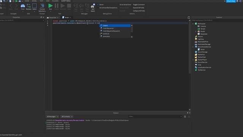Choose Color3 from autocomplete list

pos(115,25)
